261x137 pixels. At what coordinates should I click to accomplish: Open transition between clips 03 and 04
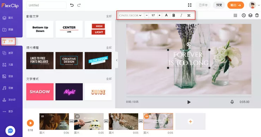pyautogui.click(x=141, y=121)
